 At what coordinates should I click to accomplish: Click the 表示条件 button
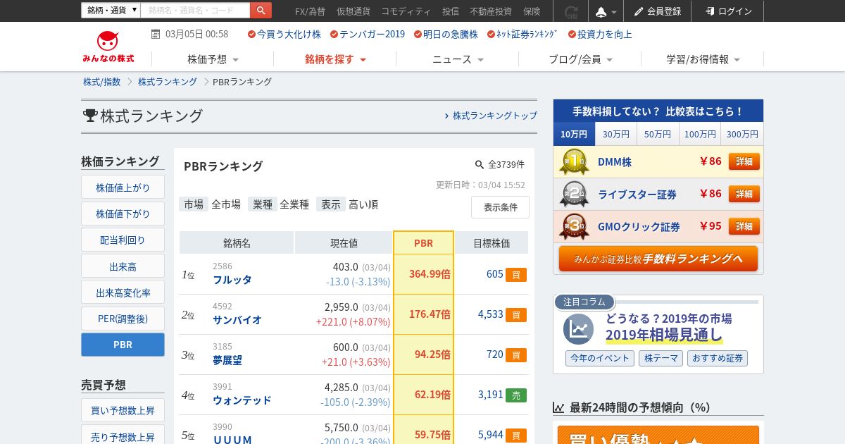tap(500, 207)
